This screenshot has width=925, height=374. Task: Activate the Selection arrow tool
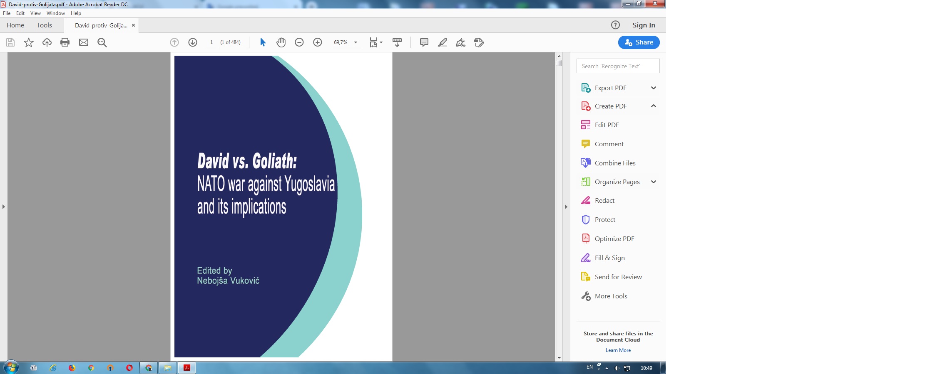coord(263,42)
